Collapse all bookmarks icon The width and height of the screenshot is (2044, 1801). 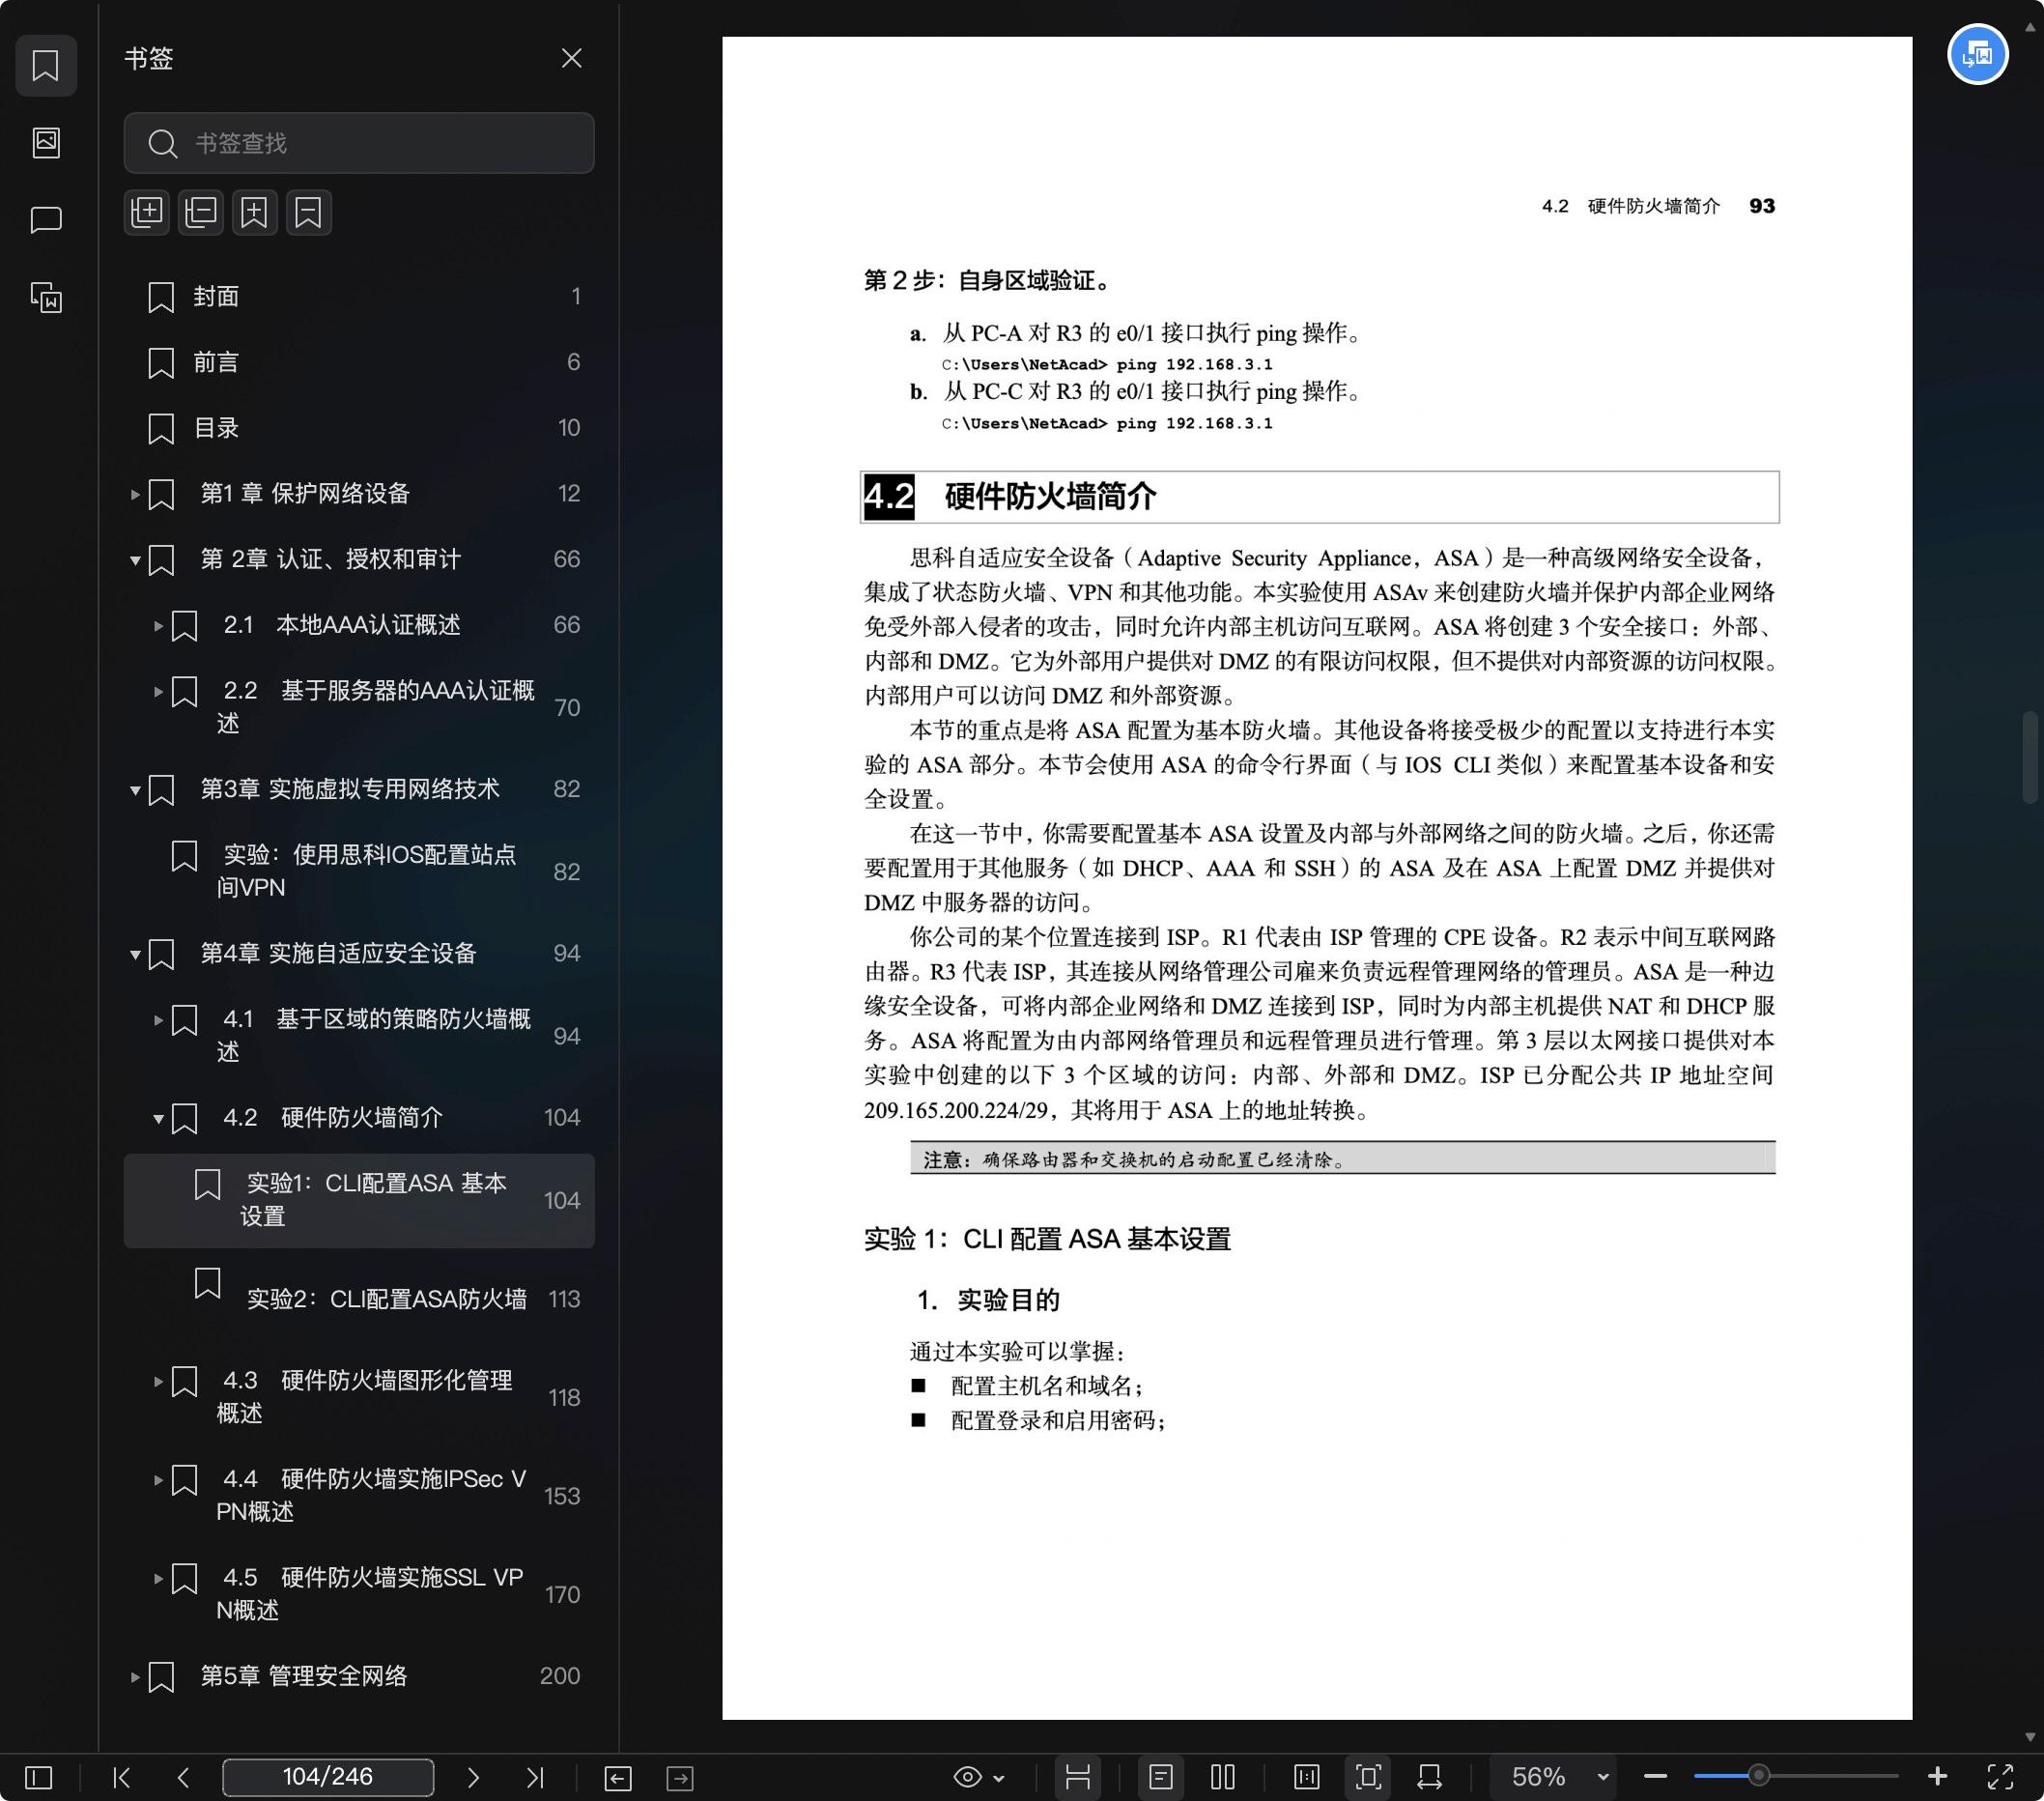pyautogui.click(x=201, y=212)
